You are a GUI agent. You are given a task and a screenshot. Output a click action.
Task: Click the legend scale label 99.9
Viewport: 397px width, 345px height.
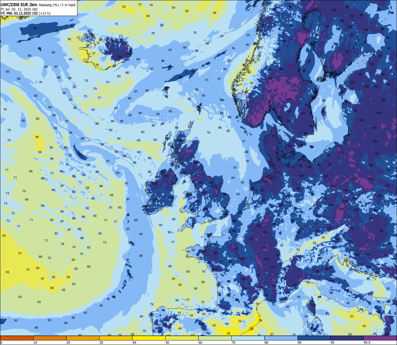click(366, 343)
